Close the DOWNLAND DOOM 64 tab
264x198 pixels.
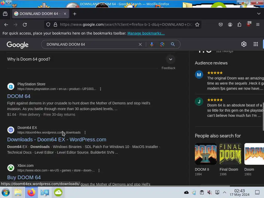point(65,14)
